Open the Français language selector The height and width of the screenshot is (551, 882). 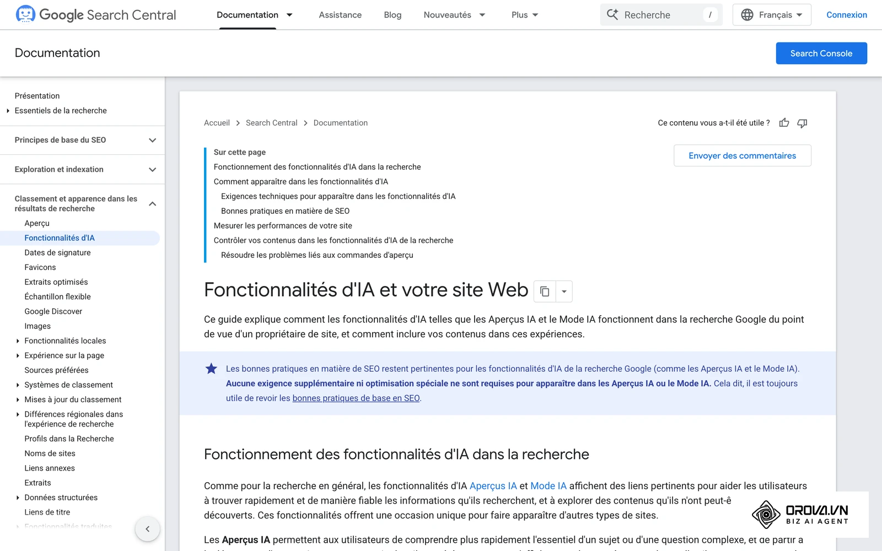tap(772, 15)
